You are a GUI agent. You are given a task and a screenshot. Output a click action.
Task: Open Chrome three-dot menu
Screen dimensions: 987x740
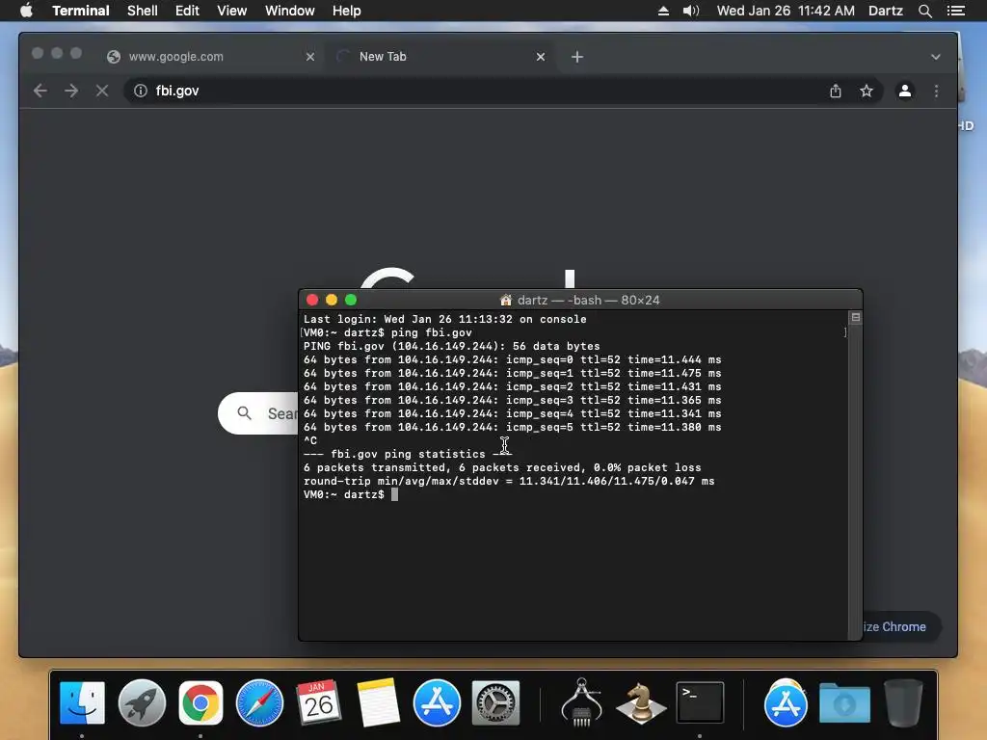[936, 91]
